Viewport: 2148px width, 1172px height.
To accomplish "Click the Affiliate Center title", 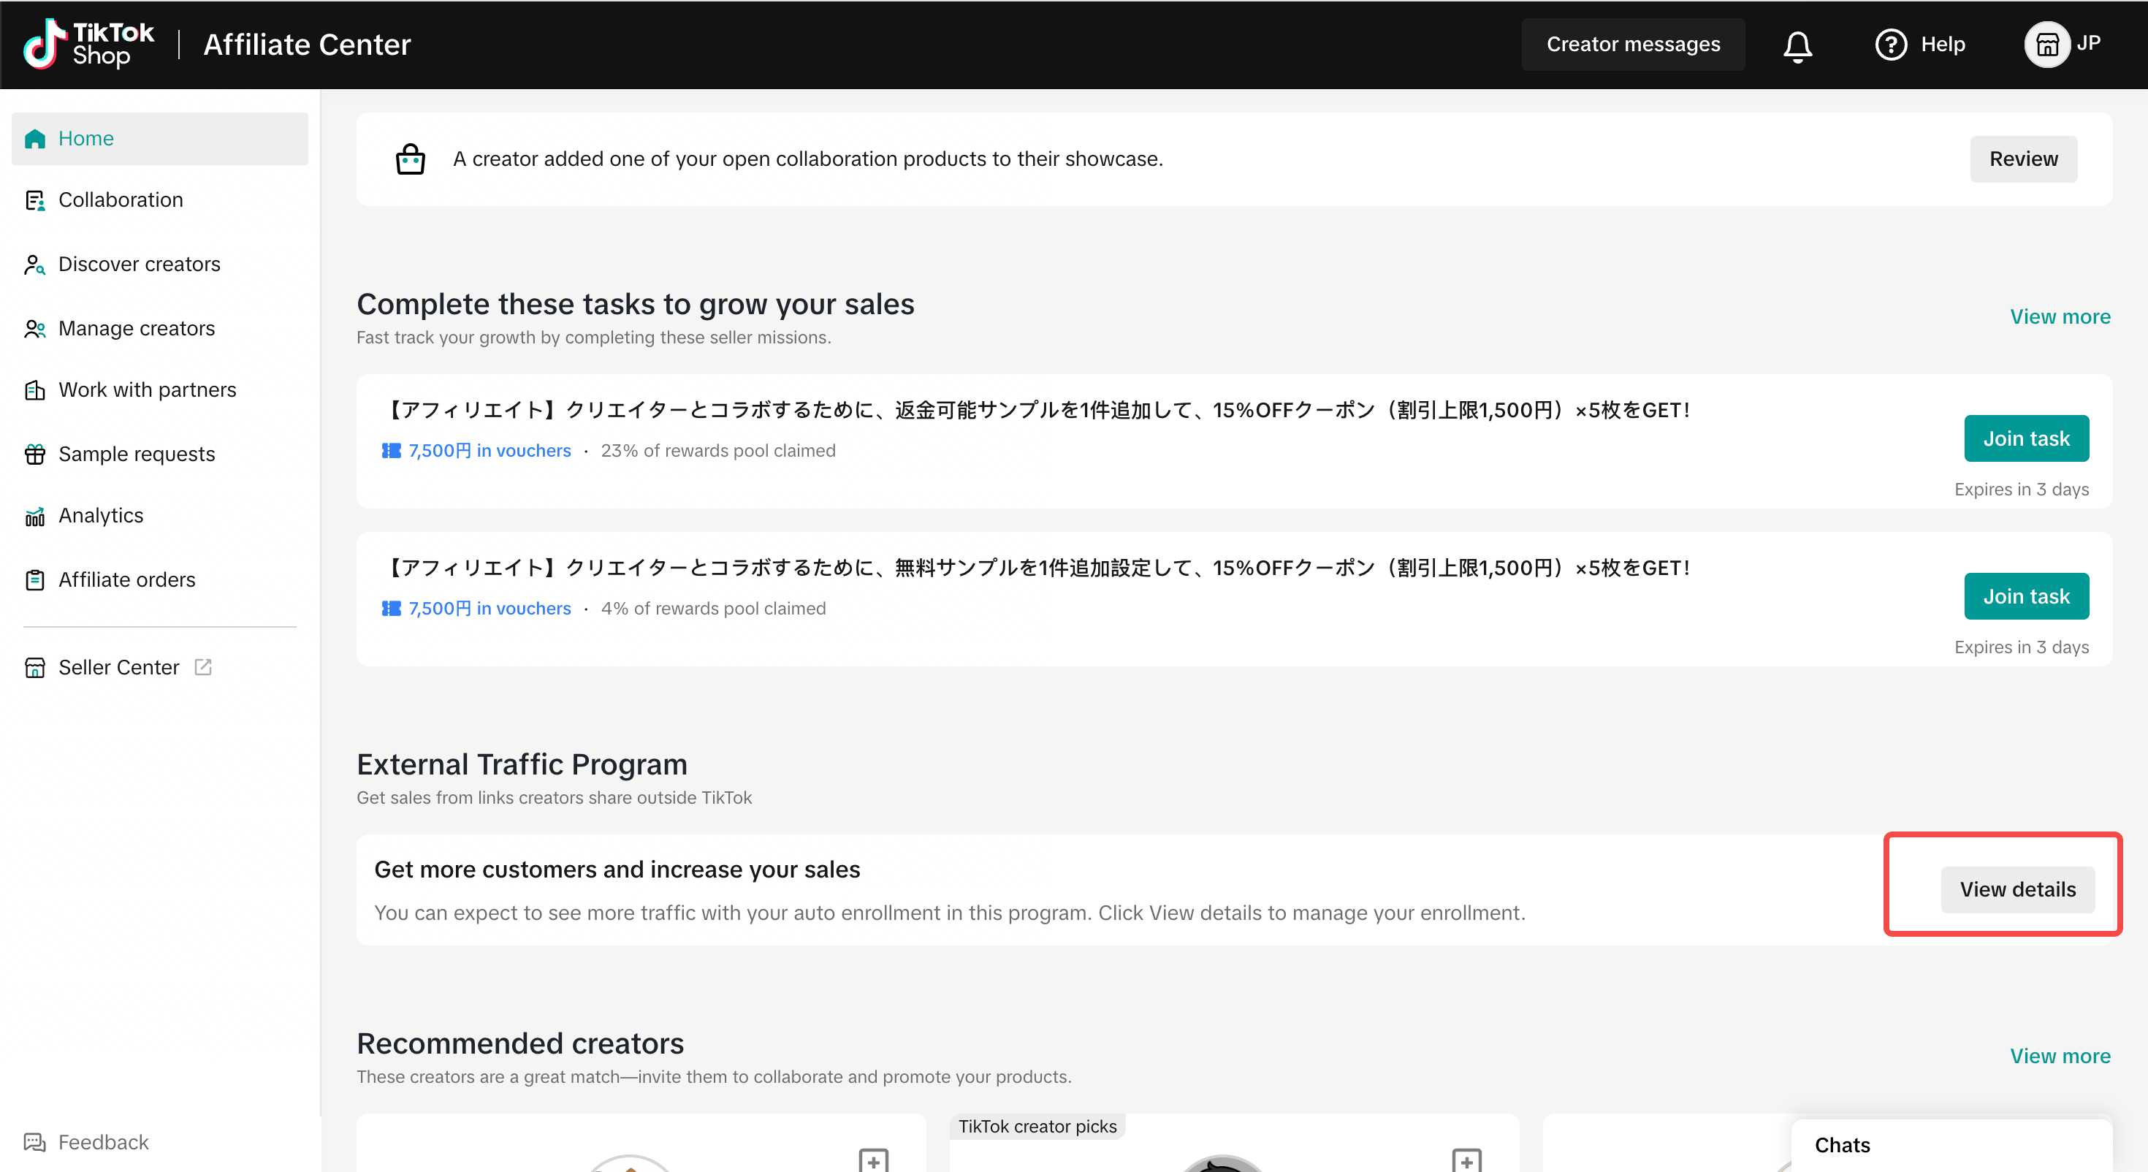I will click(x=307, y=45).
